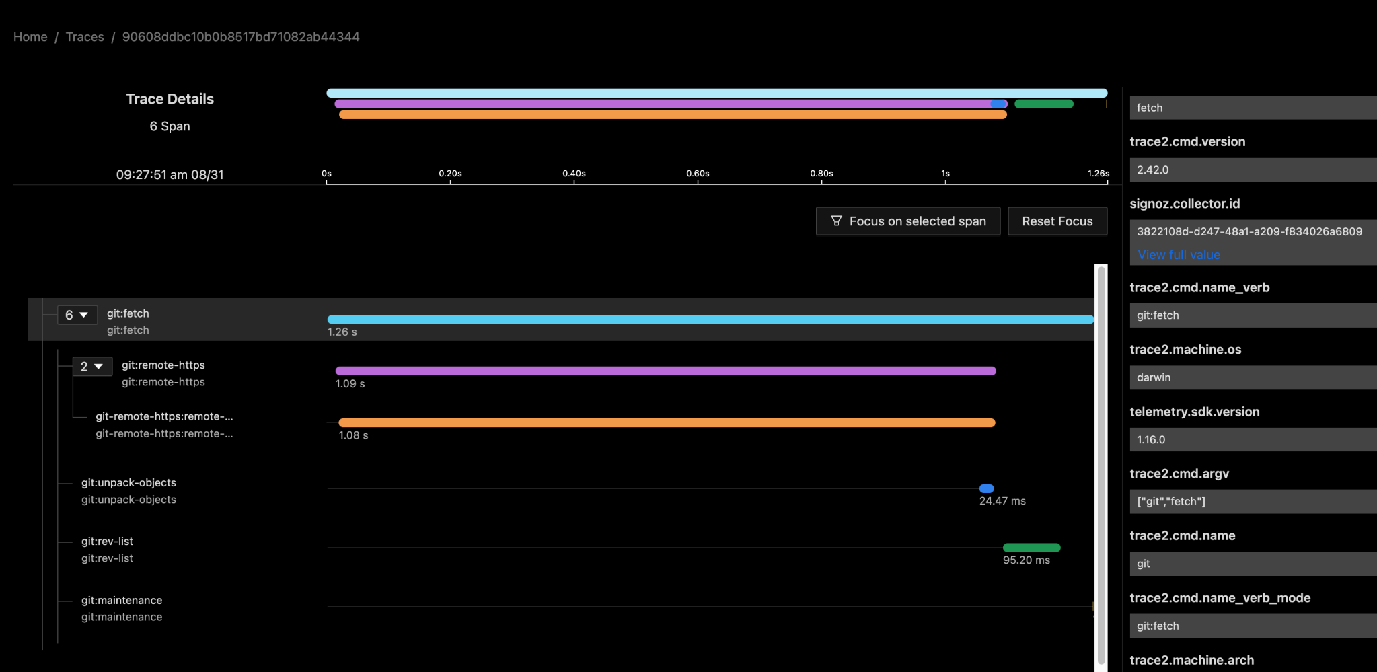Select the darwin value under trace2.machine.os
This screenshot has width=1377, height=672.
1251,377
